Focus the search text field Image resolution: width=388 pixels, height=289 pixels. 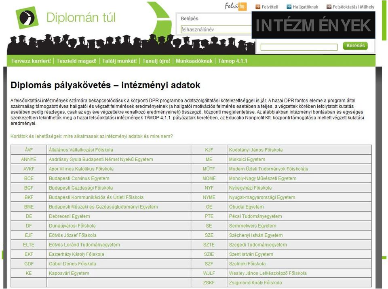tap(299, 47)
